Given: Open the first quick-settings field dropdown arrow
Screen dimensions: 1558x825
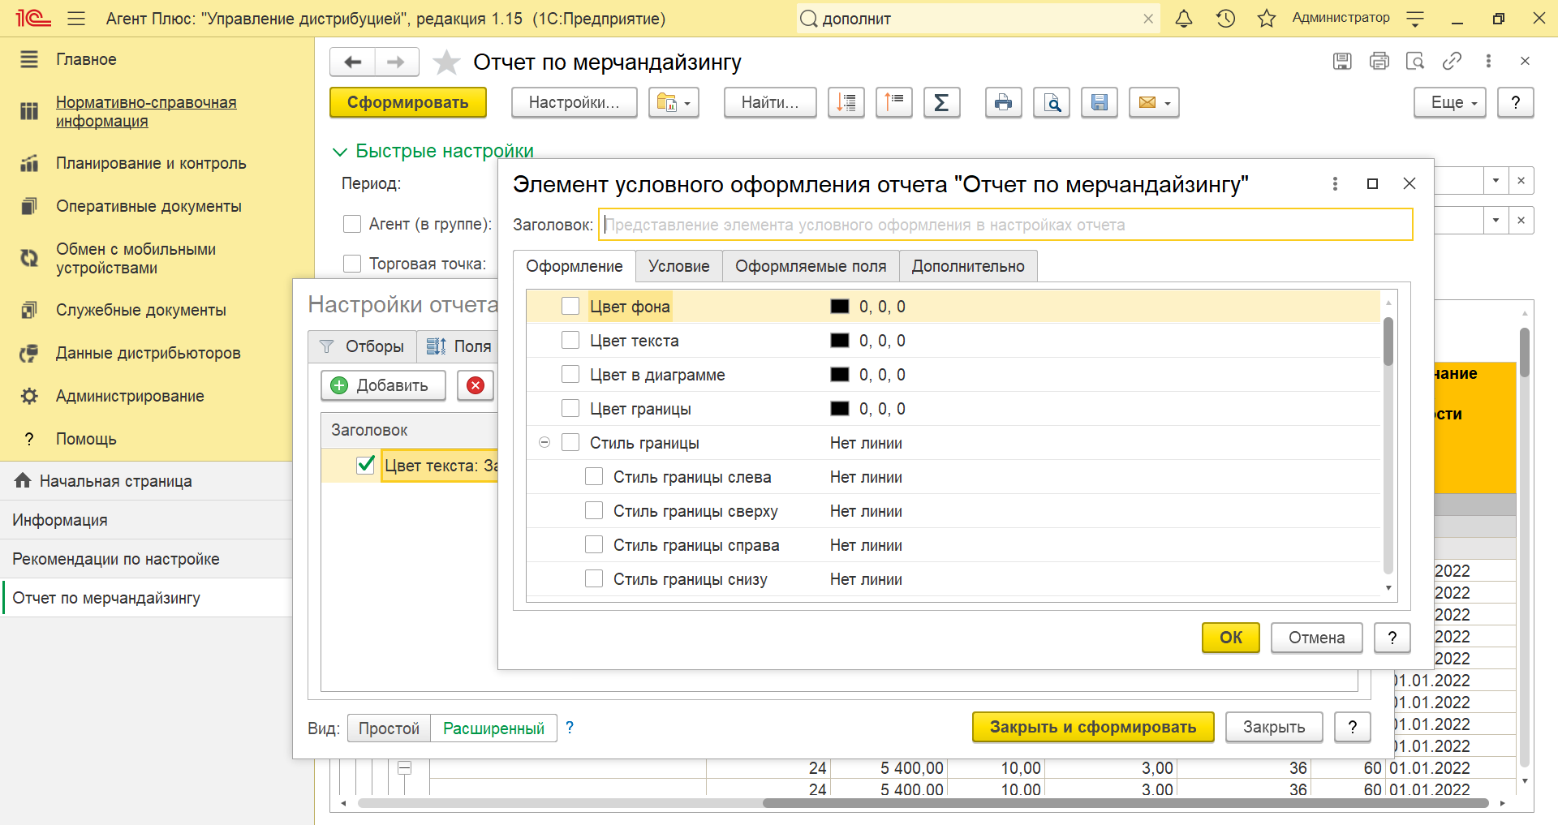Looking at the screenshot, I should 1496,180.
